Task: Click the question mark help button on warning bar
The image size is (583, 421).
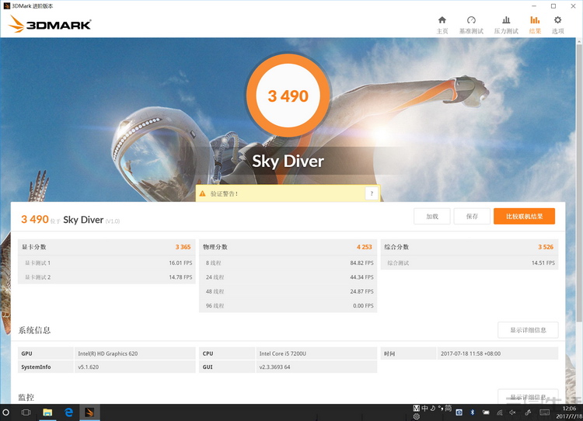Action: 372,193
